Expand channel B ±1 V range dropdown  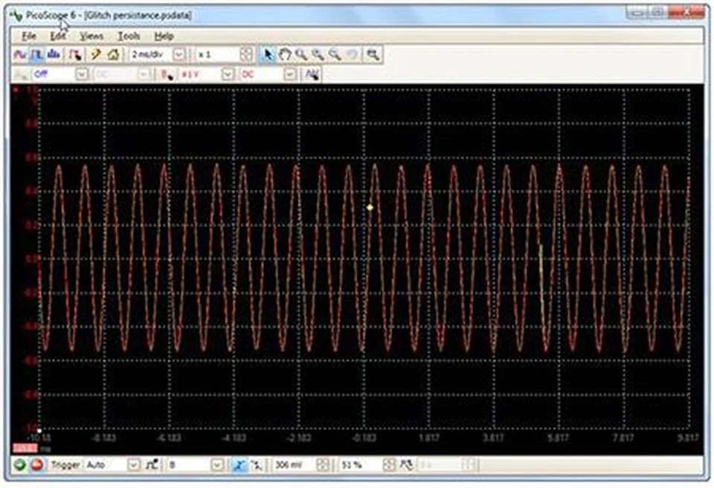point(229,74)
